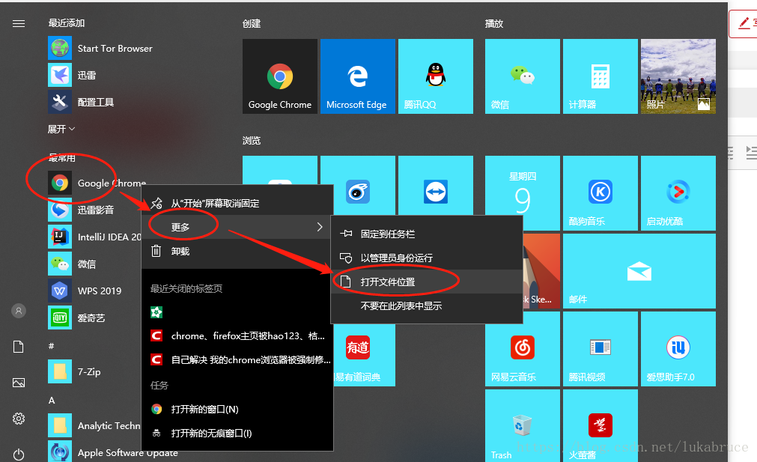Select 从"开始"屏幕取消固定 in context menu

pyautogui.click(x=237, y=203)
